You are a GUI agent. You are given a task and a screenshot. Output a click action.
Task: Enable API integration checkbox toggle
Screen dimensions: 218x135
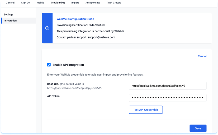49,65
